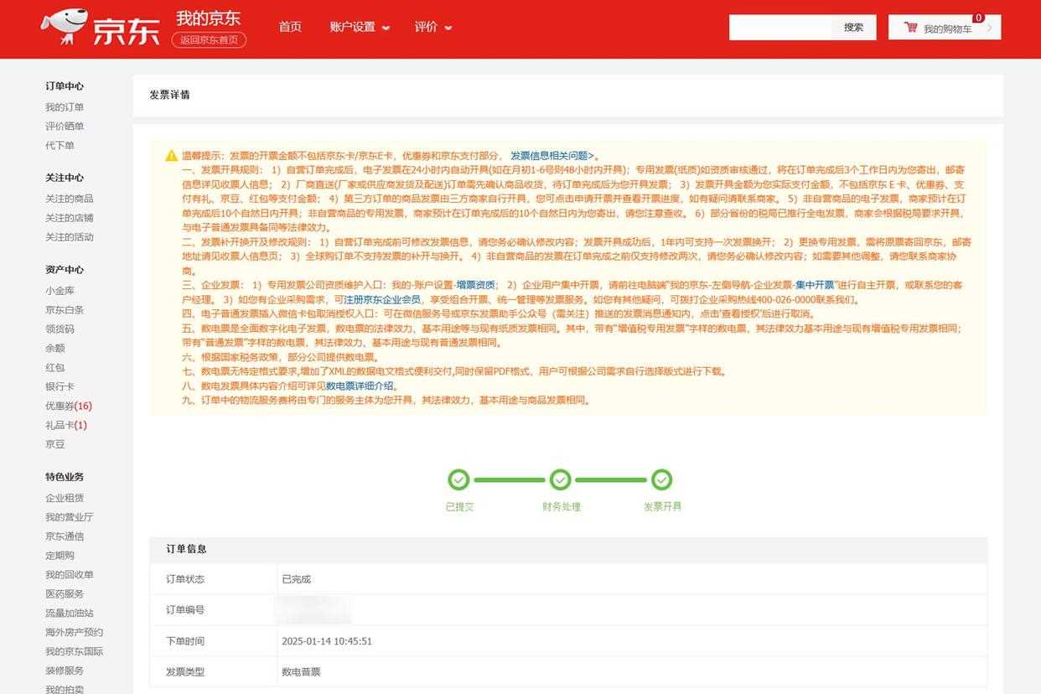The height and width of the screenshot is (694, 1041).
Task: Focus the search input field
Action: (780, 28)
